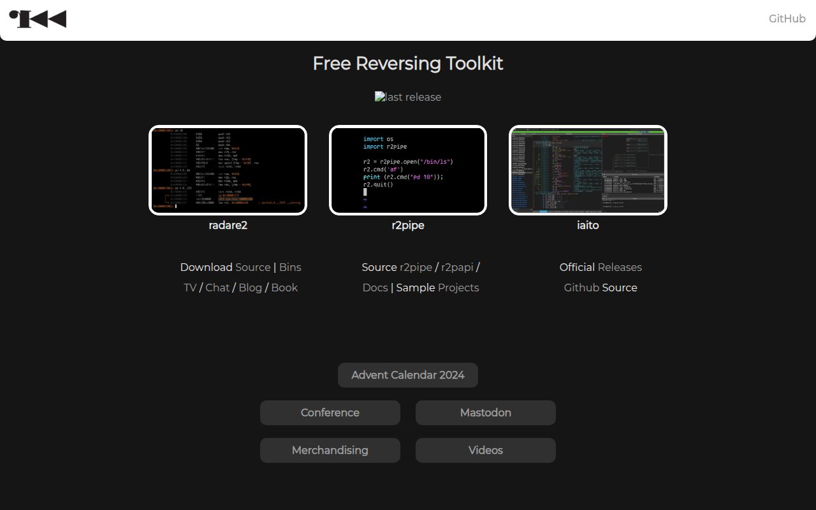Open the iaito Official Releases link
This screenshot has height=510, width=816.
point(620,267)
